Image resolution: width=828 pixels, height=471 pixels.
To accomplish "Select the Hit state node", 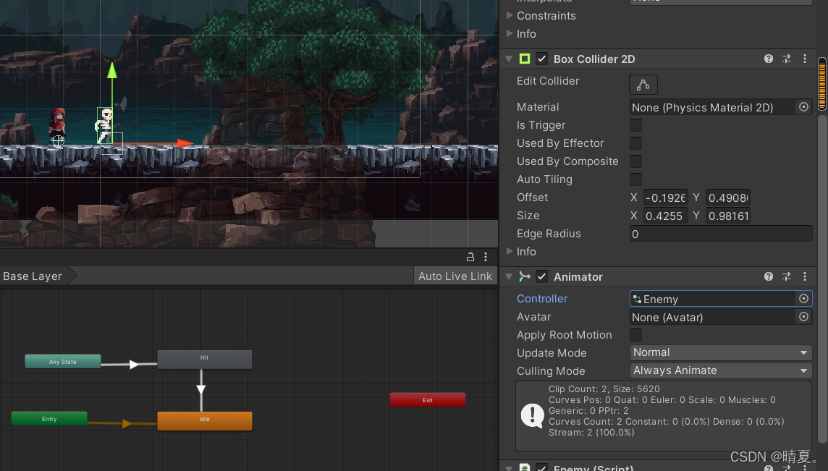I will (x=204, y=359).
